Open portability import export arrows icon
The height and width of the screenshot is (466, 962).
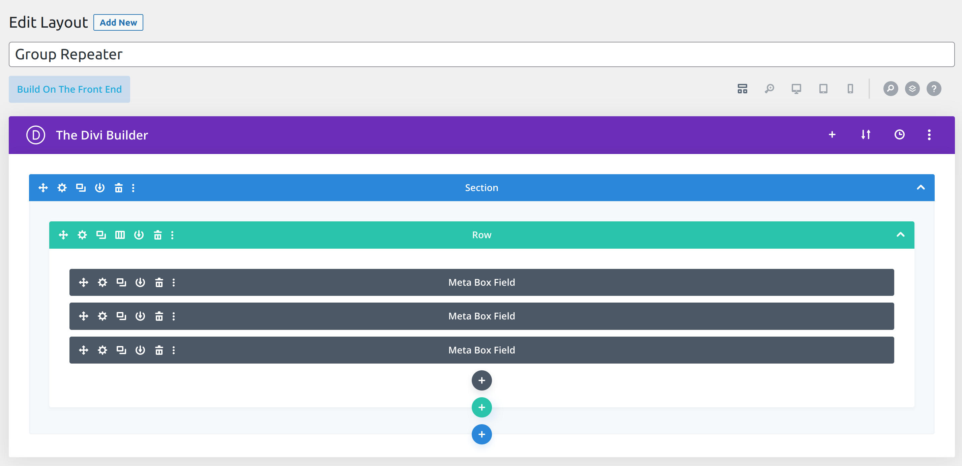866,135
